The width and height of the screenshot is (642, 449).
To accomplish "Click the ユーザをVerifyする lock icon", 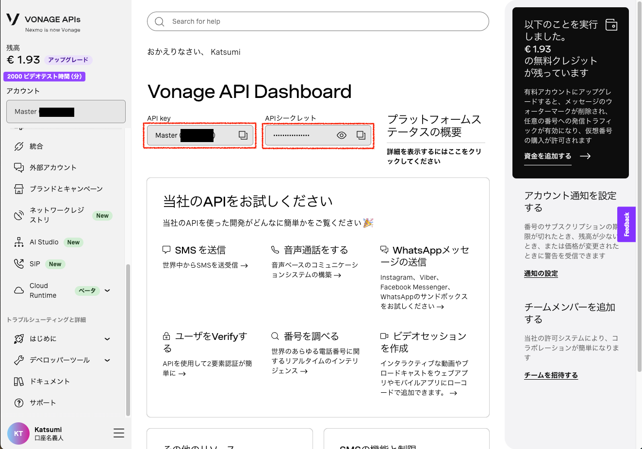I will pos(166,336).
